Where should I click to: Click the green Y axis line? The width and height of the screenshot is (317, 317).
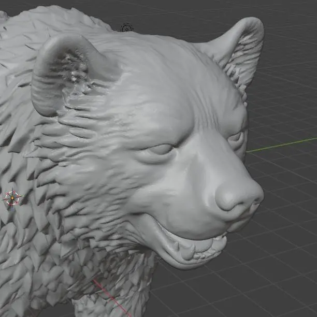tap(282, 145)
